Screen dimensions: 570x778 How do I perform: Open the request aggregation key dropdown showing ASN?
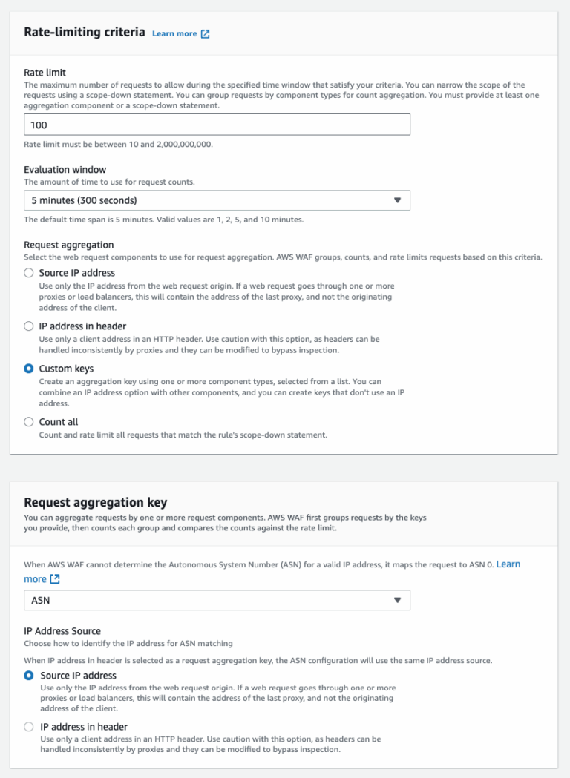pyautogui.click(x=217, y=600)
